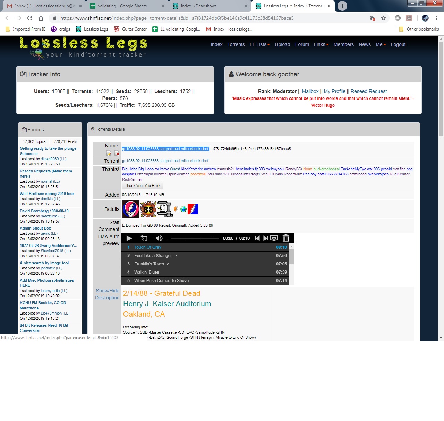Open the Imported From IE bookmarks folder
This screenshot has height=421, width=444.
point(25,29)
